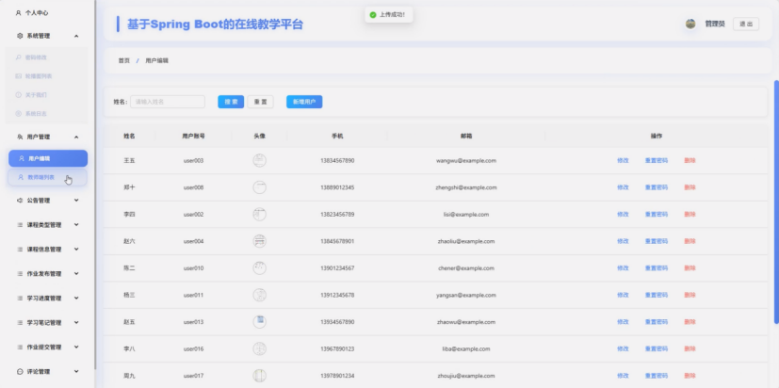Click 删除 for user002 李四
The width and height of the screenshot is (779, 388).
tap(690, 214)
